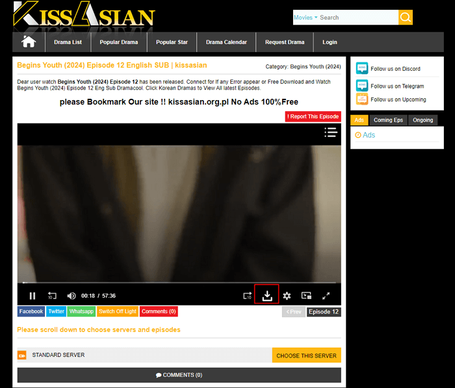Click the Standard Server row label

[58, 355]
